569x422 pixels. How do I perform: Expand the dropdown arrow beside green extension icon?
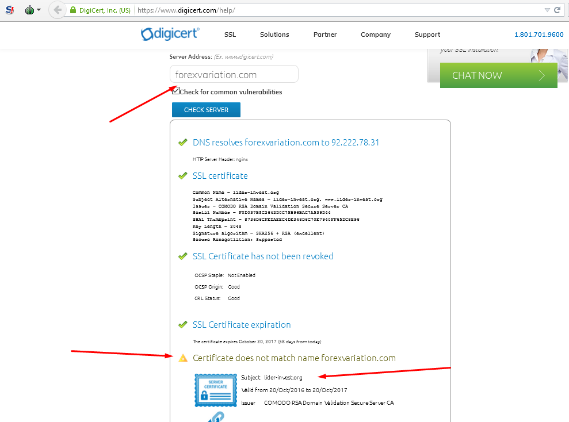[x=39, y=10]
